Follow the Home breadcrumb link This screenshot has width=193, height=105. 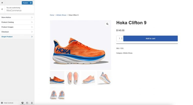point(52,15)
